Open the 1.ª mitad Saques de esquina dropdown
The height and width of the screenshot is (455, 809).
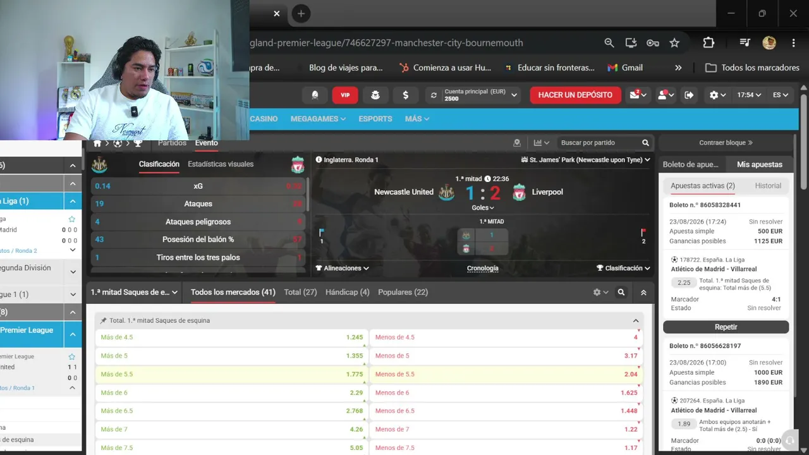coord(134,293)
